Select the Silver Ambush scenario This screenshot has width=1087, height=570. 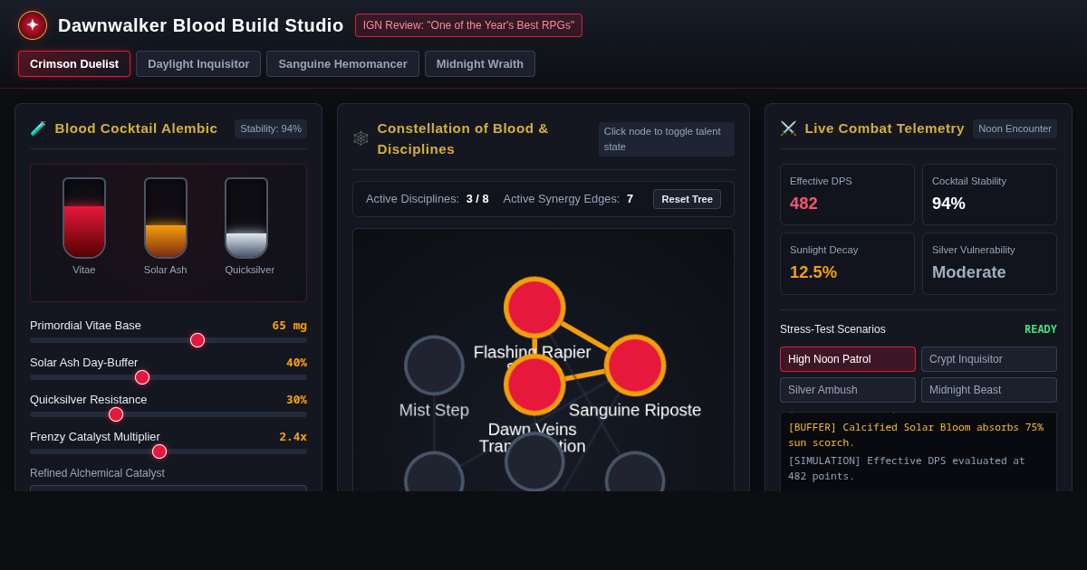pos(848,390)
